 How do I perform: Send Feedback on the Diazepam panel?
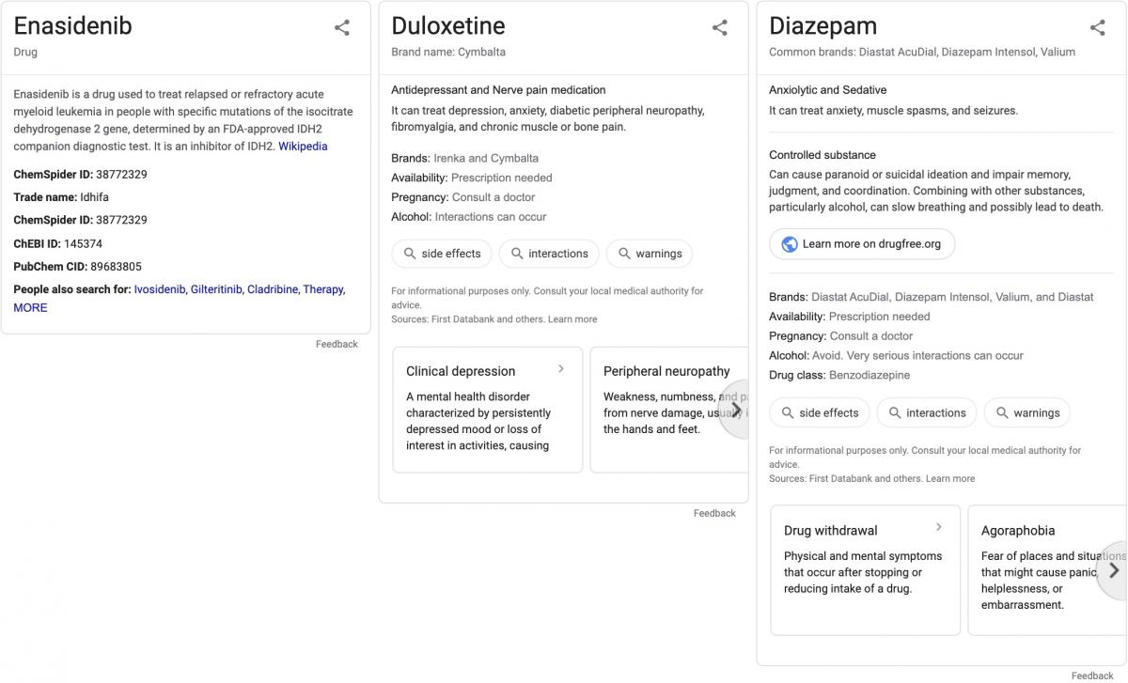1092,676
